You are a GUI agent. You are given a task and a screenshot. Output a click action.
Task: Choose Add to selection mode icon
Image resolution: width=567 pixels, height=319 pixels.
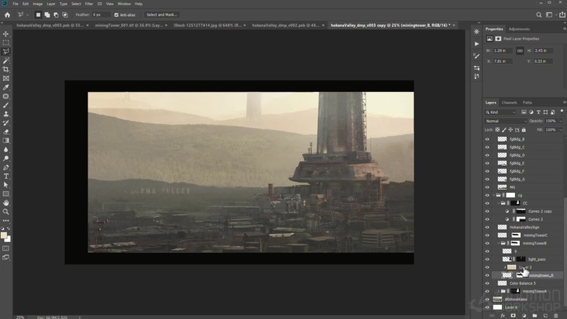tap(47, 15)
